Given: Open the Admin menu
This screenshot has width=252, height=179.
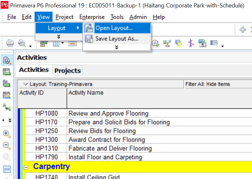Looking at the screenshot, I should click(x=138, y=17).
